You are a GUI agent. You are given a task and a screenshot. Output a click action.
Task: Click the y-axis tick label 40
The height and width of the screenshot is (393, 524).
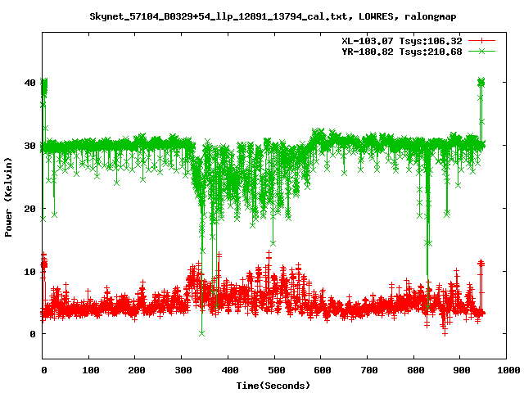29,83
